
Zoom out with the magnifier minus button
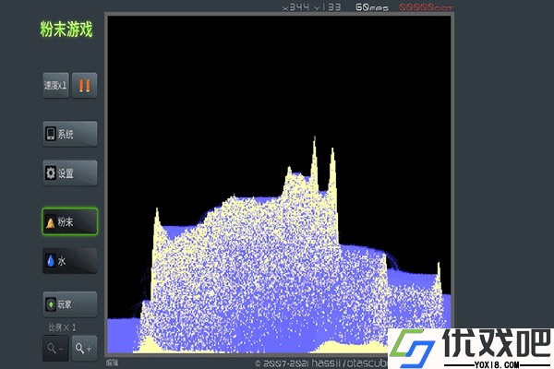[x=55, y=348]
